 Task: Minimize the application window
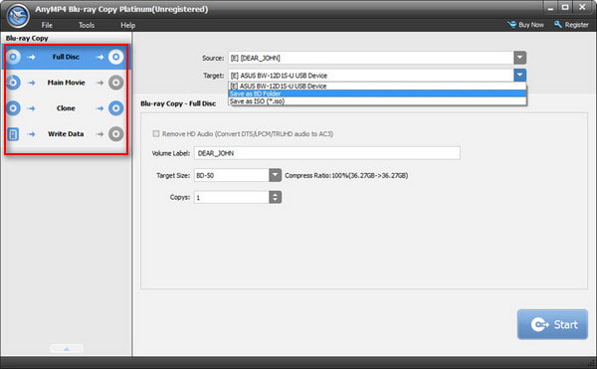point(550,7)
